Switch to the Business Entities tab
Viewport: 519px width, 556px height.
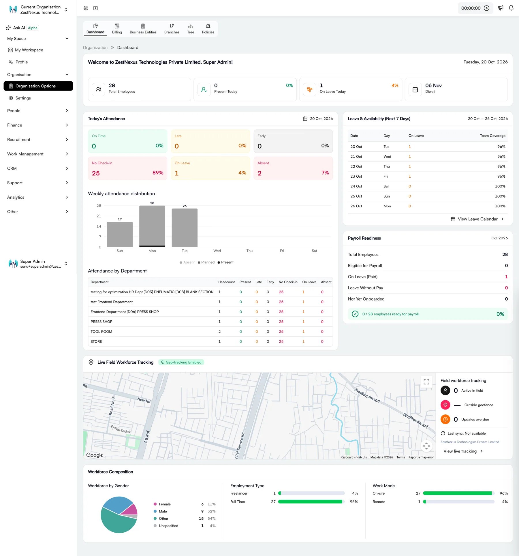pos(143,29)
